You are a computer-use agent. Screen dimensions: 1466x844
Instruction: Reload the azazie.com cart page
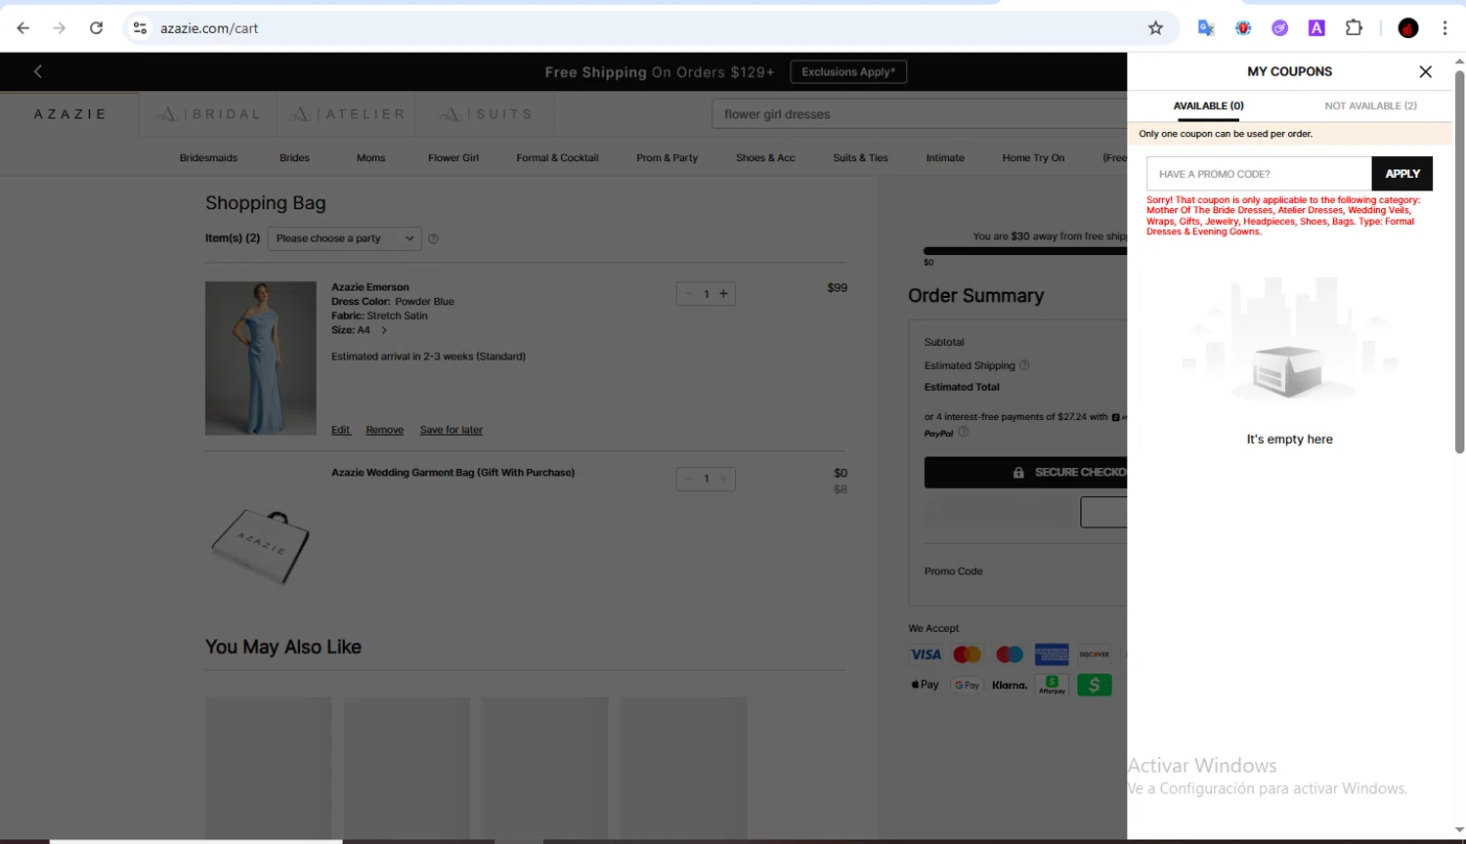click(96, 28)
